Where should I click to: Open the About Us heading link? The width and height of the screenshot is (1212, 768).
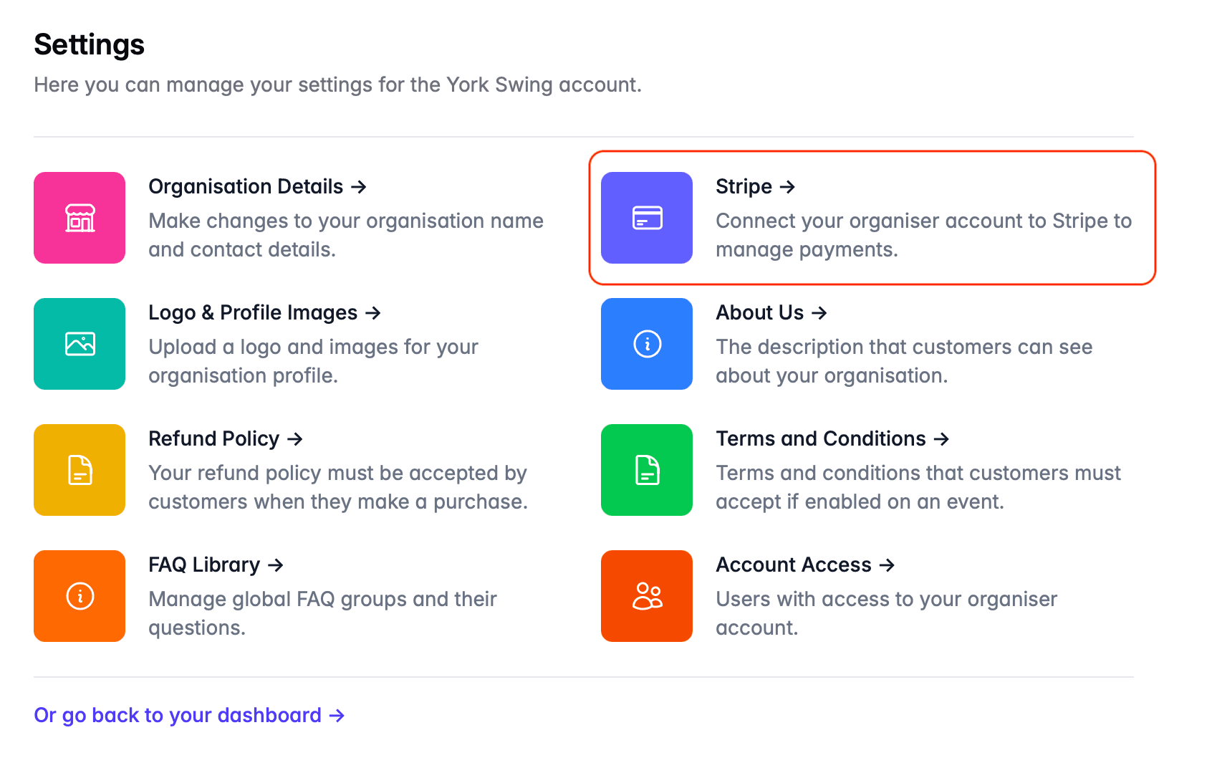point(771,313)
